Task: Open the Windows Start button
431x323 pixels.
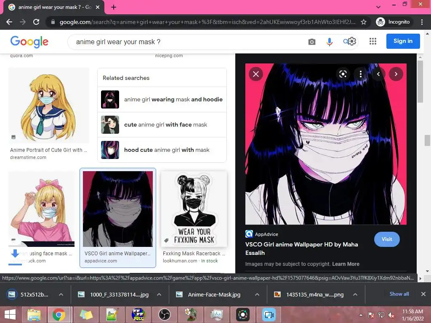Action: coord(10,315)
